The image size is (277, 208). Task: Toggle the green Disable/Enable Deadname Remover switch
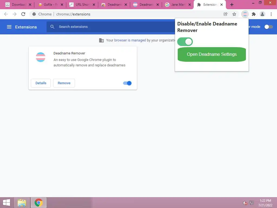click(185, 42)
